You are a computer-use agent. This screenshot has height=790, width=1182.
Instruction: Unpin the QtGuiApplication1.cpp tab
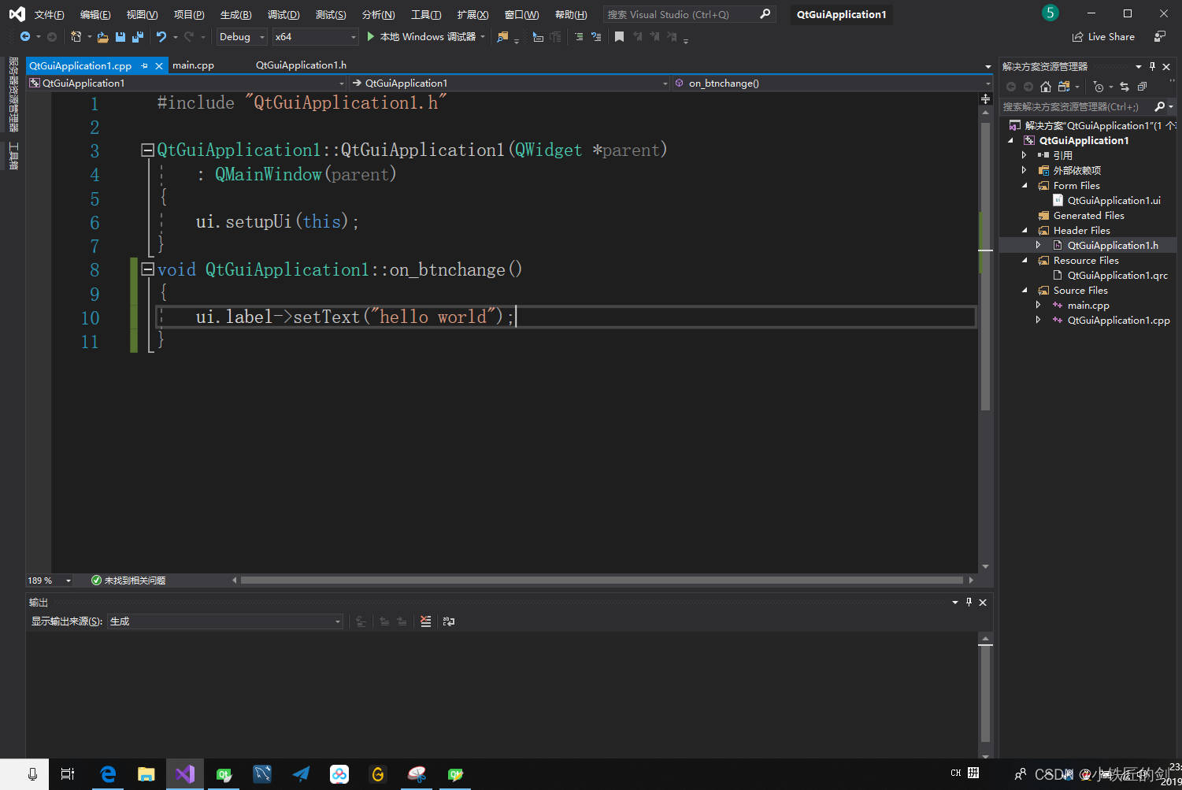pyautogui.click(x=144, y=65)
